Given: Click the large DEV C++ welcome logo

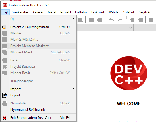Looking at the screenshot, I should 129,73.
